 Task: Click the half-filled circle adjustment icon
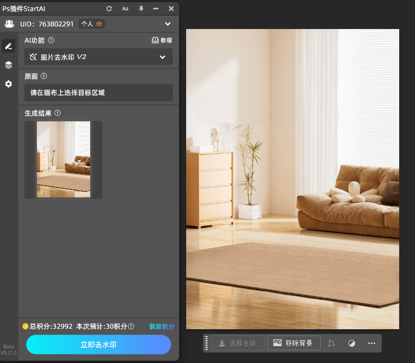(352, 343)
